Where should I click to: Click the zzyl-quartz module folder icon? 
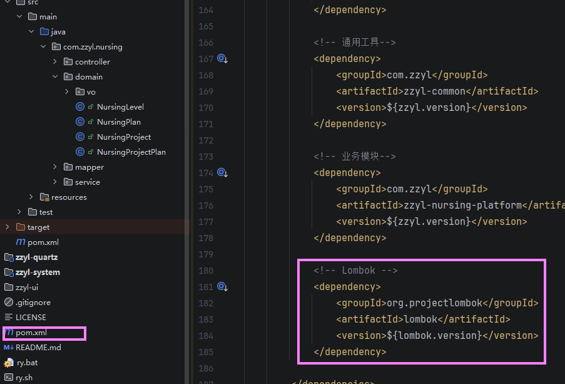(9, 257)
